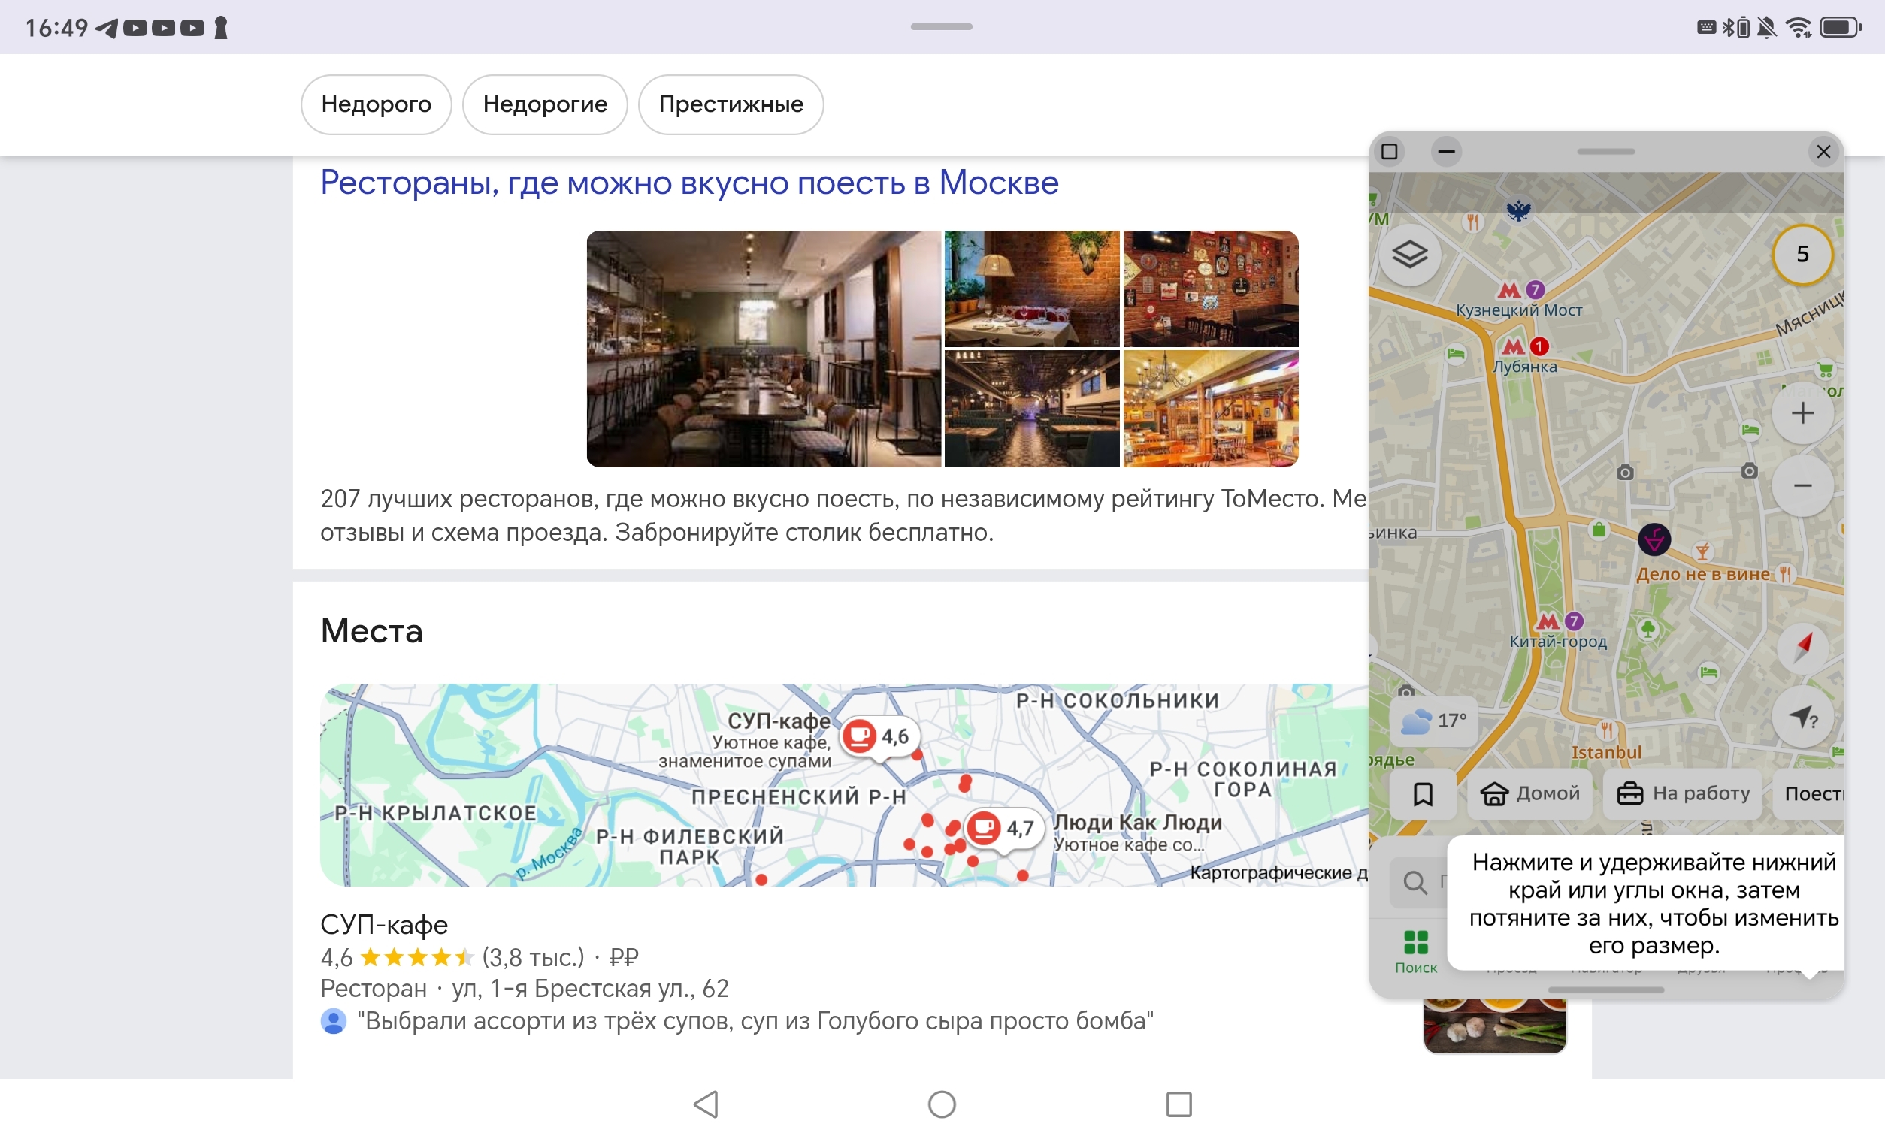Toggle the Недорогие filter chip
Screen dimensions: 1885x1130
click(x=545, y=104)
